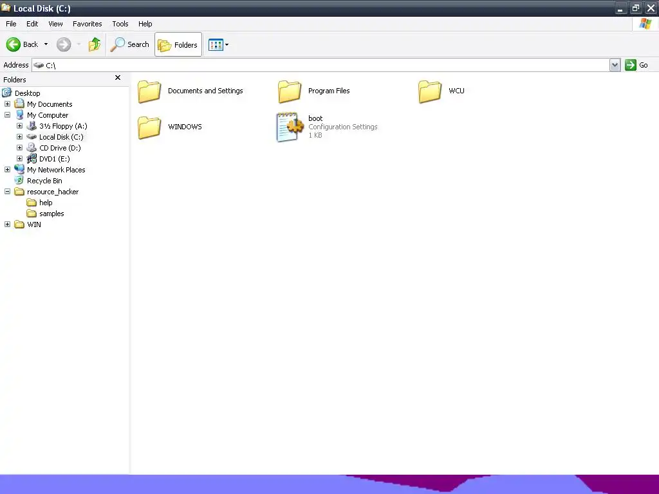Click the green Go button
This screenshot has width=659, height=494.
click(x=636, y=65)
